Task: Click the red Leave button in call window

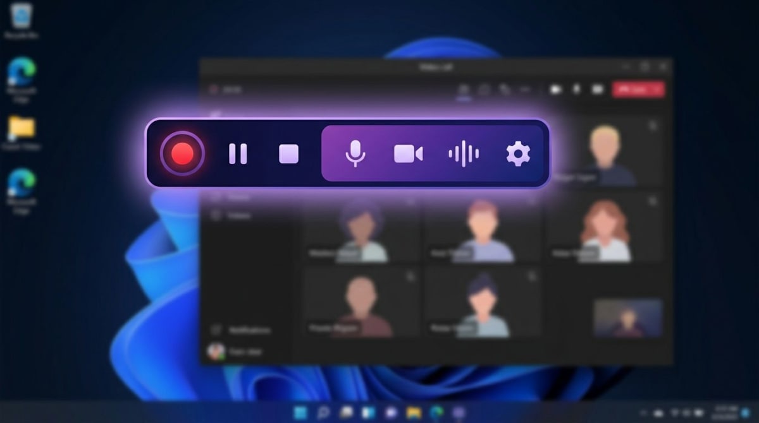Action: pos(638,89)
